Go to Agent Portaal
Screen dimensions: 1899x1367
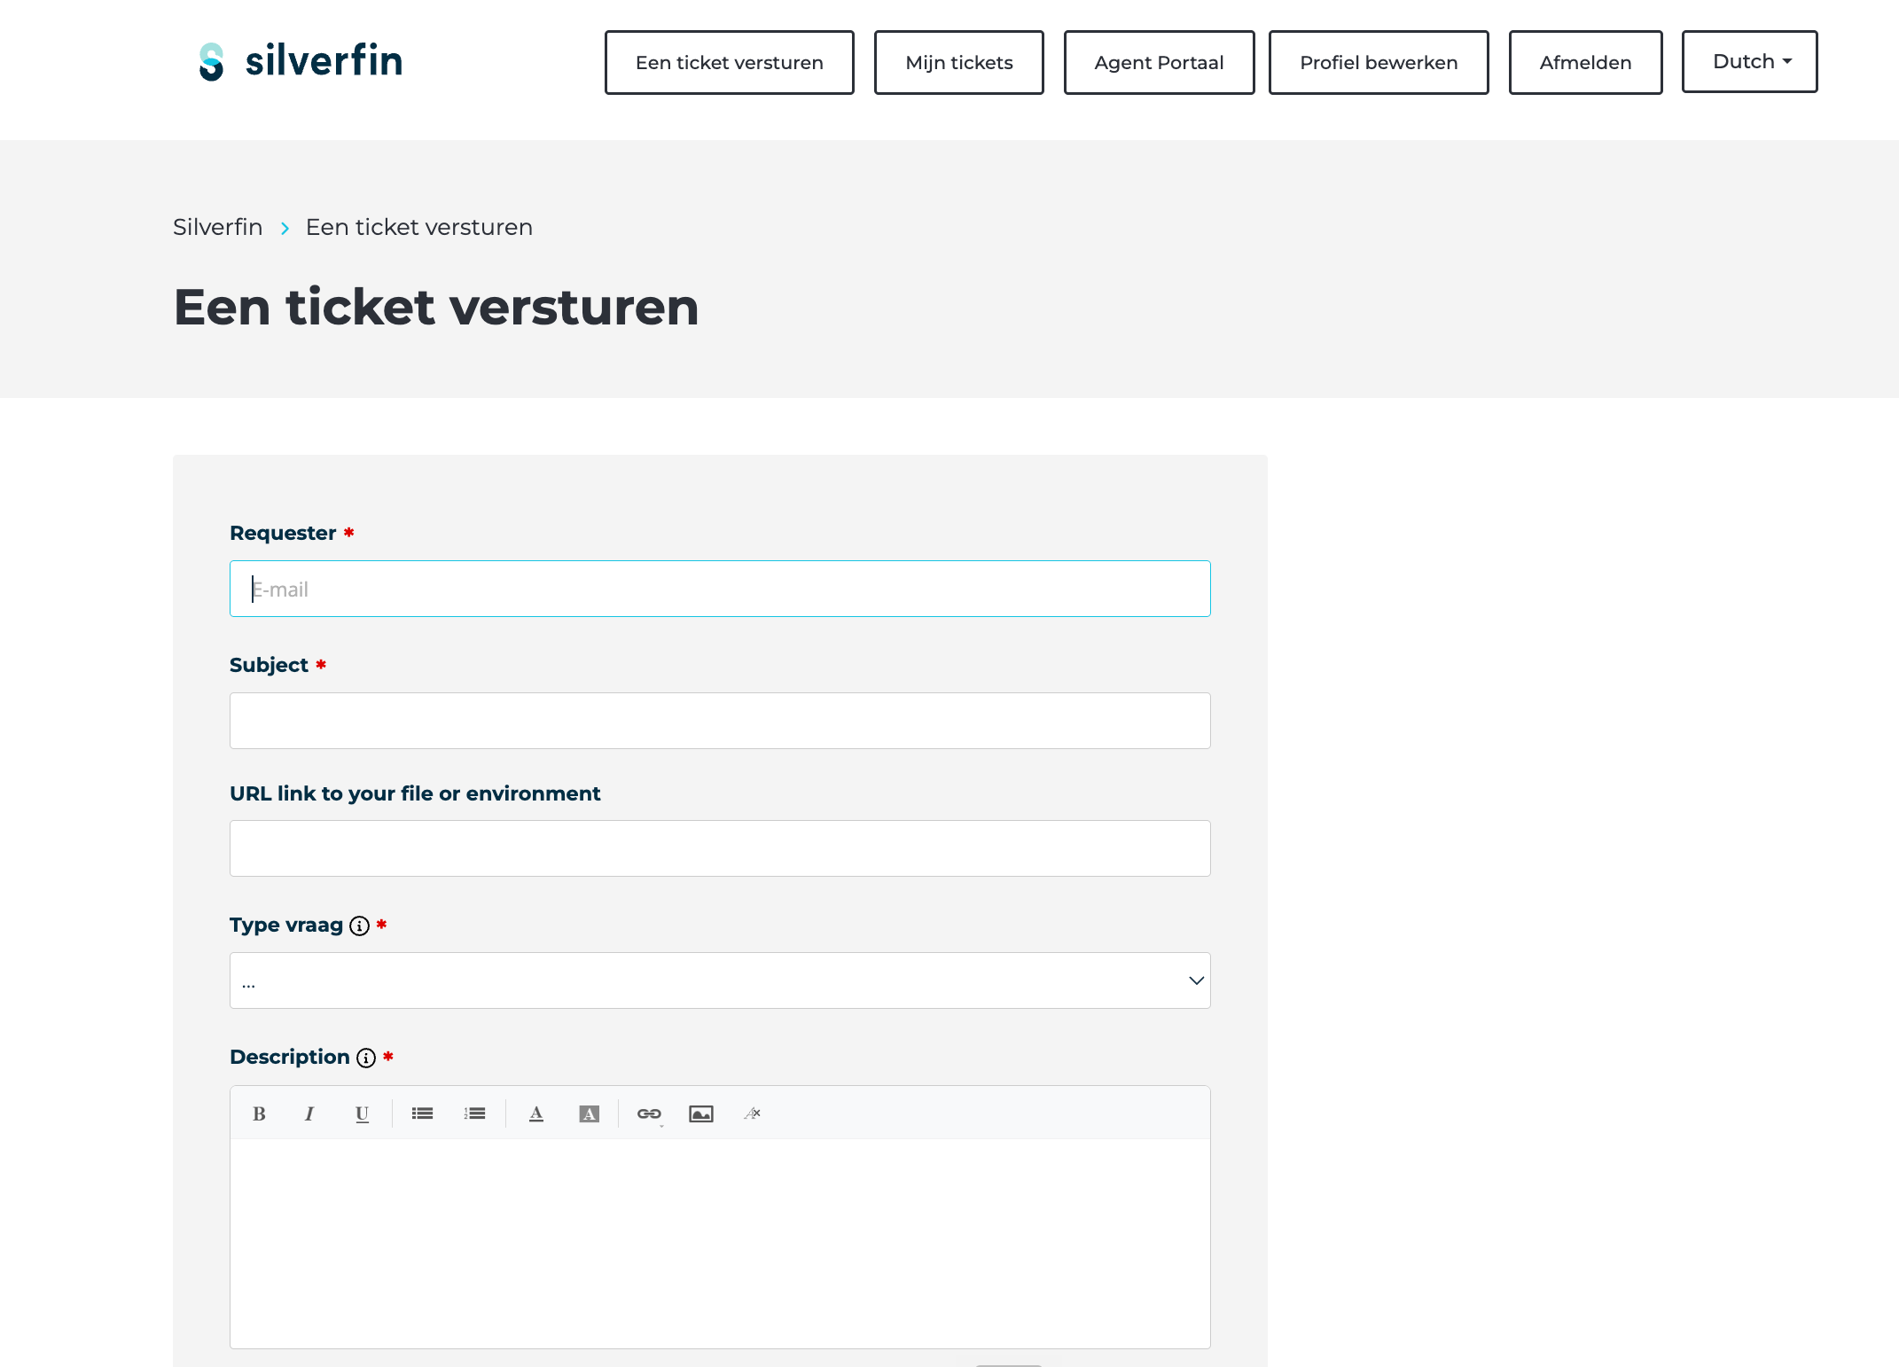1159,62
